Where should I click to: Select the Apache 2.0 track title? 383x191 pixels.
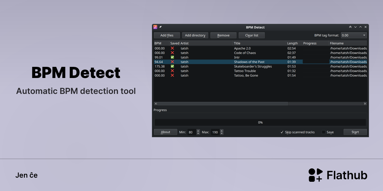[242, 48]
